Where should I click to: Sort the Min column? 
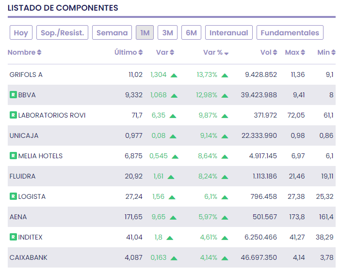[x=326, y=52]
